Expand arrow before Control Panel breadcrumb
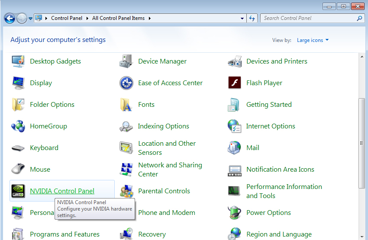The height and width of the screenshot is (240, 368). [x=46, y=18]
